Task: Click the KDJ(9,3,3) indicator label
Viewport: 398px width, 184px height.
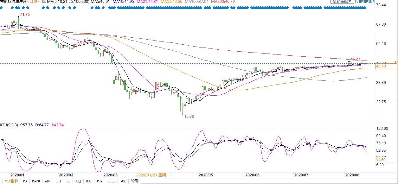Action: [x=10, y=125]
